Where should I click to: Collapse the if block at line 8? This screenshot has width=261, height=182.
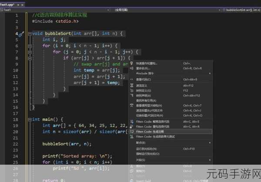click(30, 58)
